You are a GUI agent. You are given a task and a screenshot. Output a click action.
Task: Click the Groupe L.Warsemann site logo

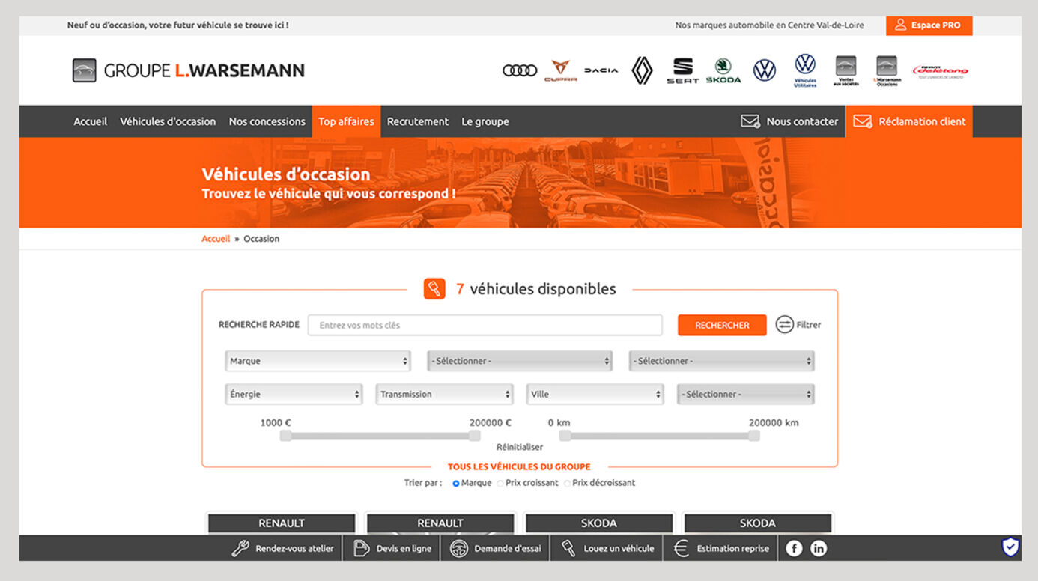click(x=189, y=70)
